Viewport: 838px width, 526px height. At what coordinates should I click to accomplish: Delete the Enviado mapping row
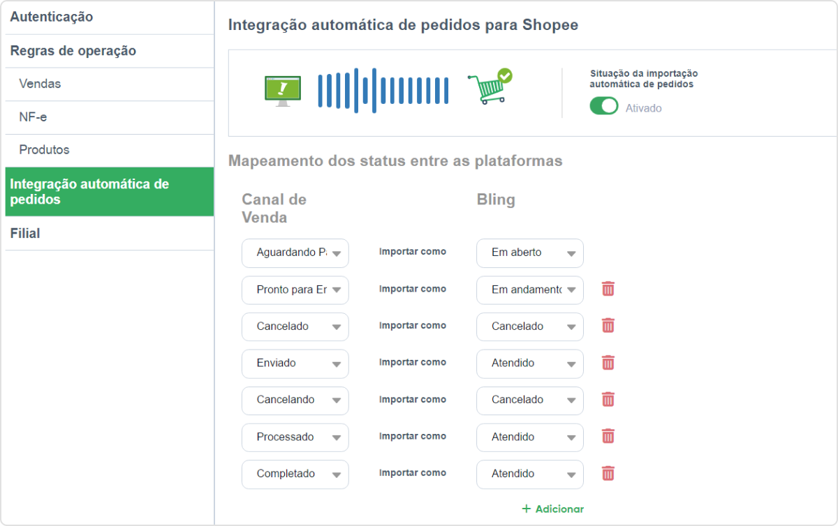click(x=608, y=363)
